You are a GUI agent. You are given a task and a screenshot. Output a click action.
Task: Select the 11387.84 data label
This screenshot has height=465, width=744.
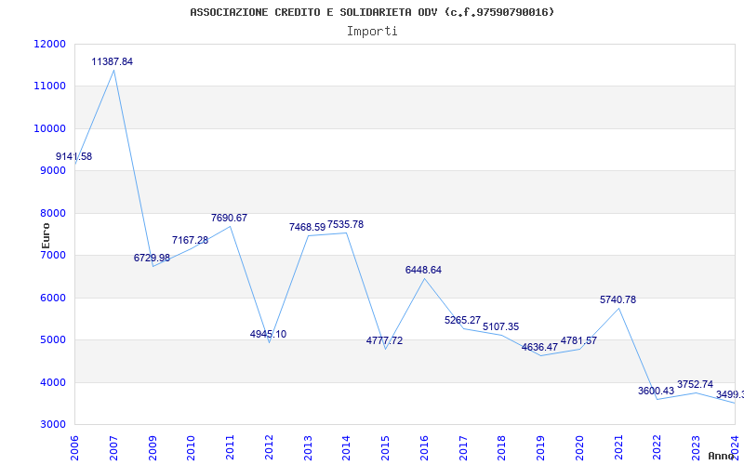[x=112, y=61]
